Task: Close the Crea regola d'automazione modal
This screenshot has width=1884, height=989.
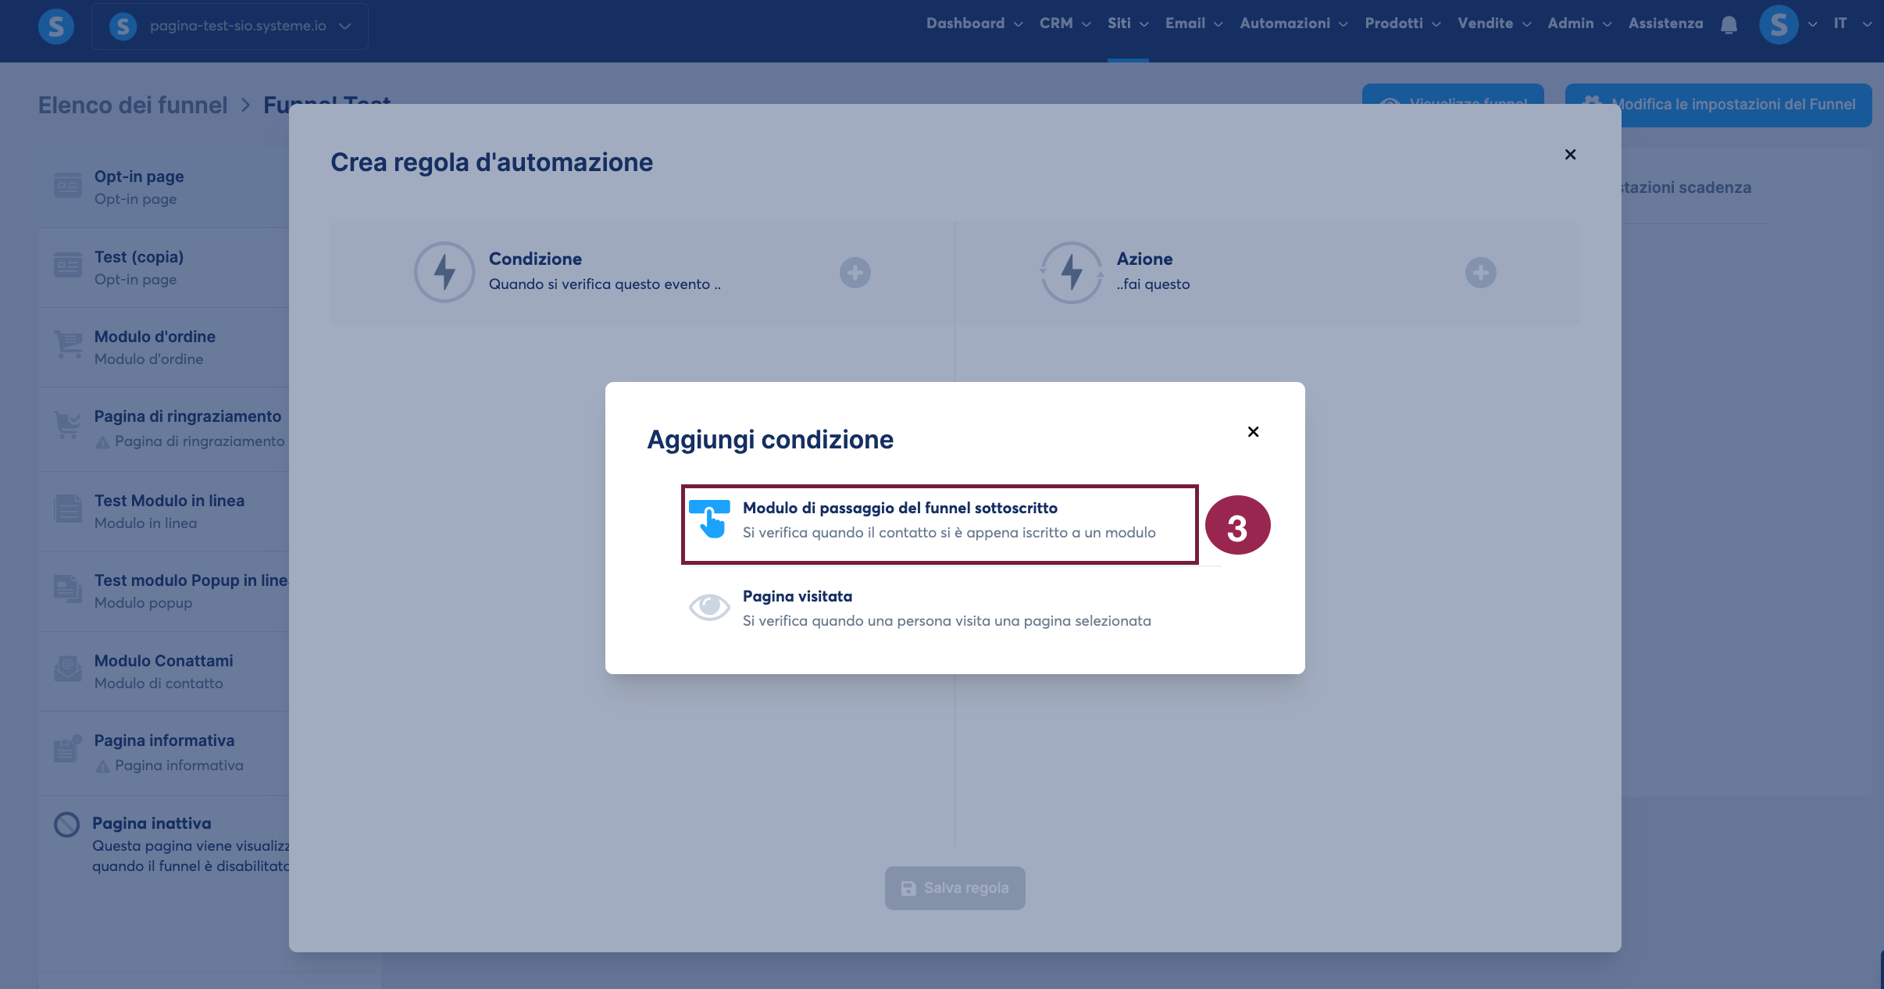Action: [1570, 155]
